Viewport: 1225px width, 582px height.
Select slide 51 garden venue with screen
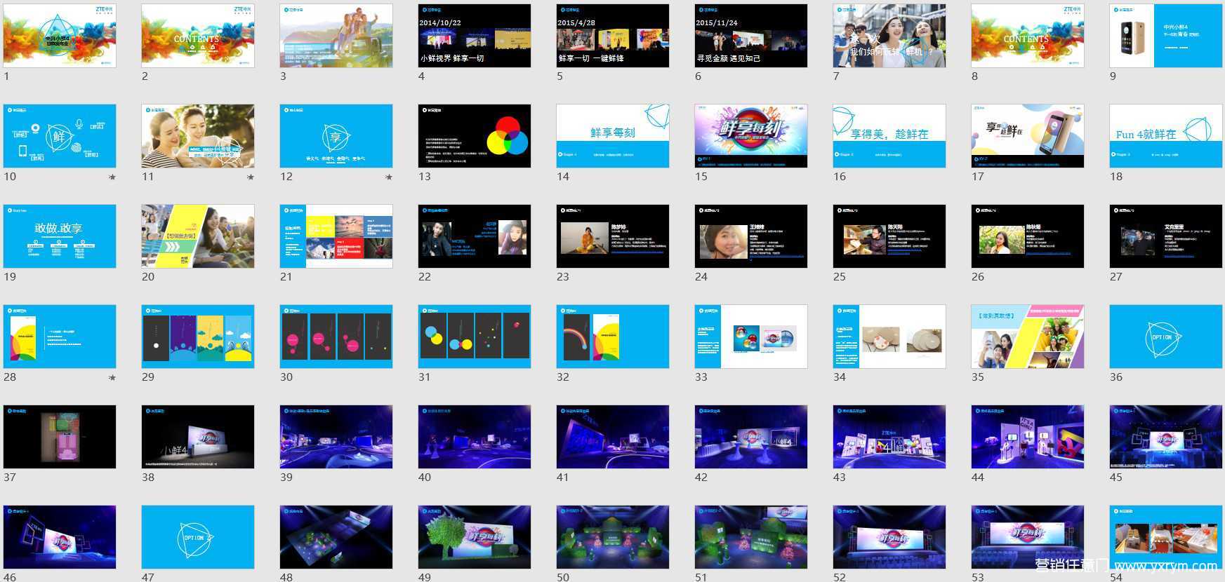tap(751, 537)
